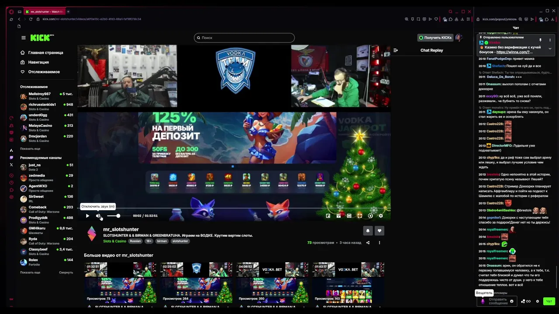Open Mellstroy987 channel
Screen dimensions: 559x314
pos(46,96)
